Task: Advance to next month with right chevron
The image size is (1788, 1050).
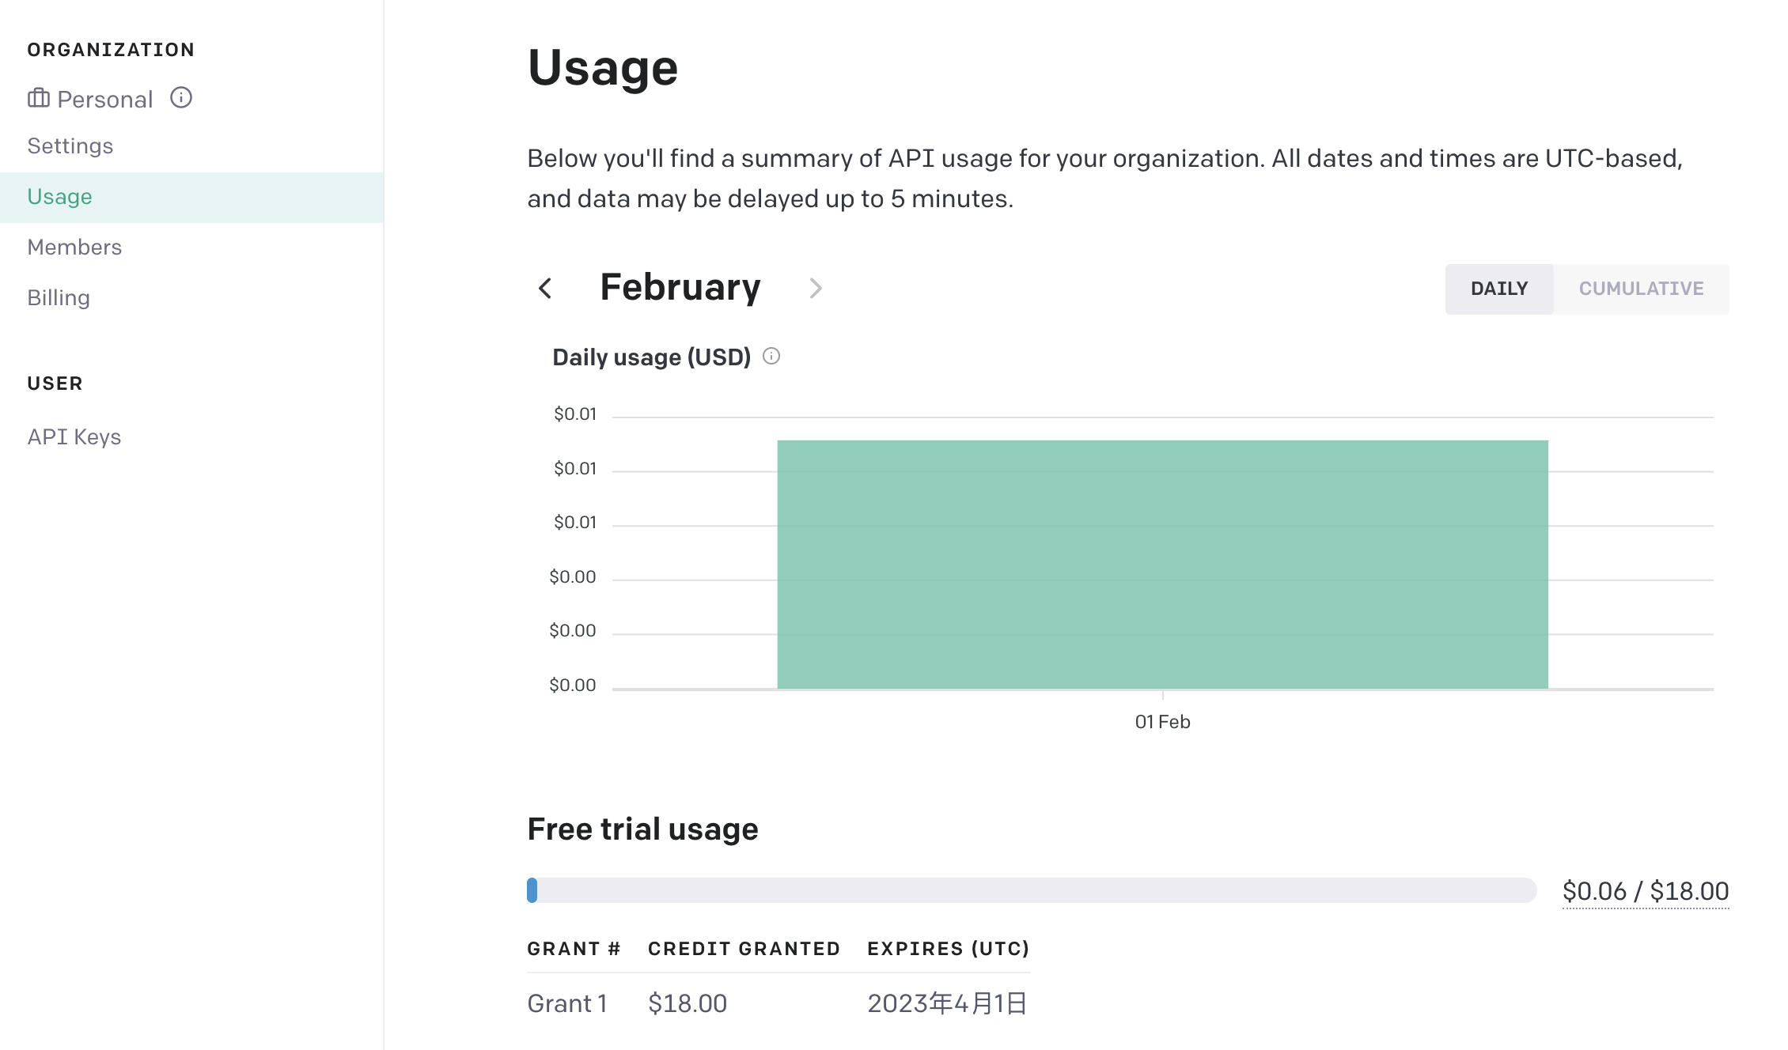Action: pyautogui.click(x=816, y=289)
